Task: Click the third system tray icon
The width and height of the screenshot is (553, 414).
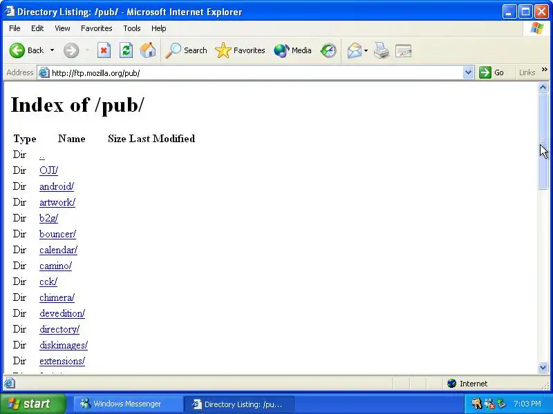Action: coord(502,403)
